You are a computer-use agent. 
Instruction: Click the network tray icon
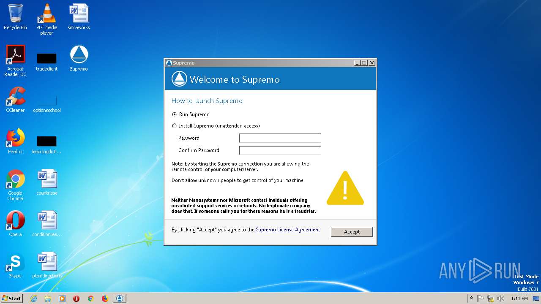coord(491,299)
